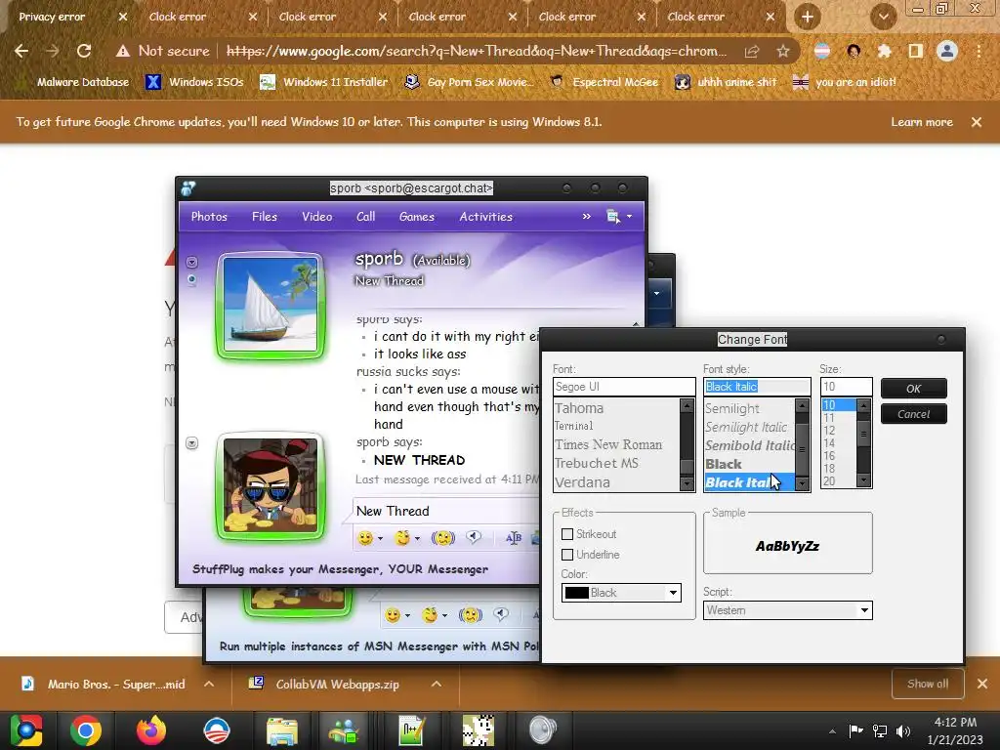Collapse your own display picture arrow

pos(192,443)
